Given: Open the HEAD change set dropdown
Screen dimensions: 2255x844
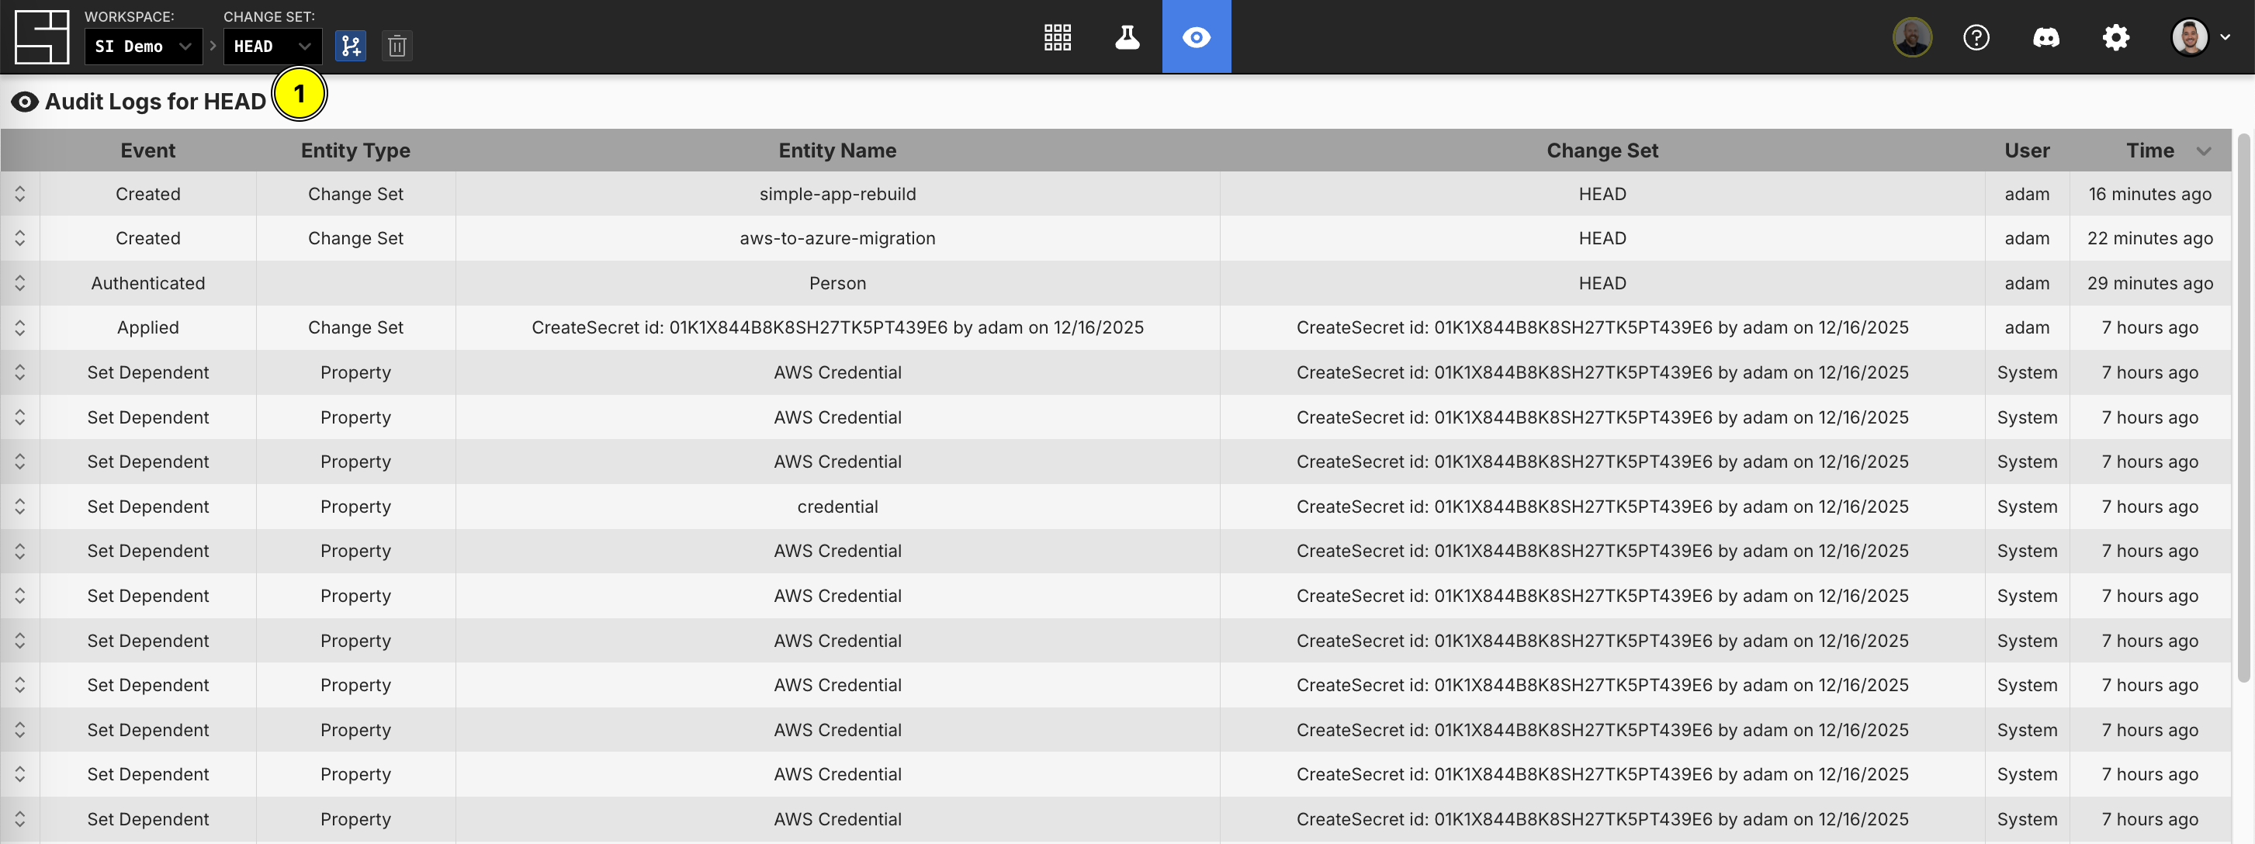Looking at the screenshot, I should click(x=272, y=47).
